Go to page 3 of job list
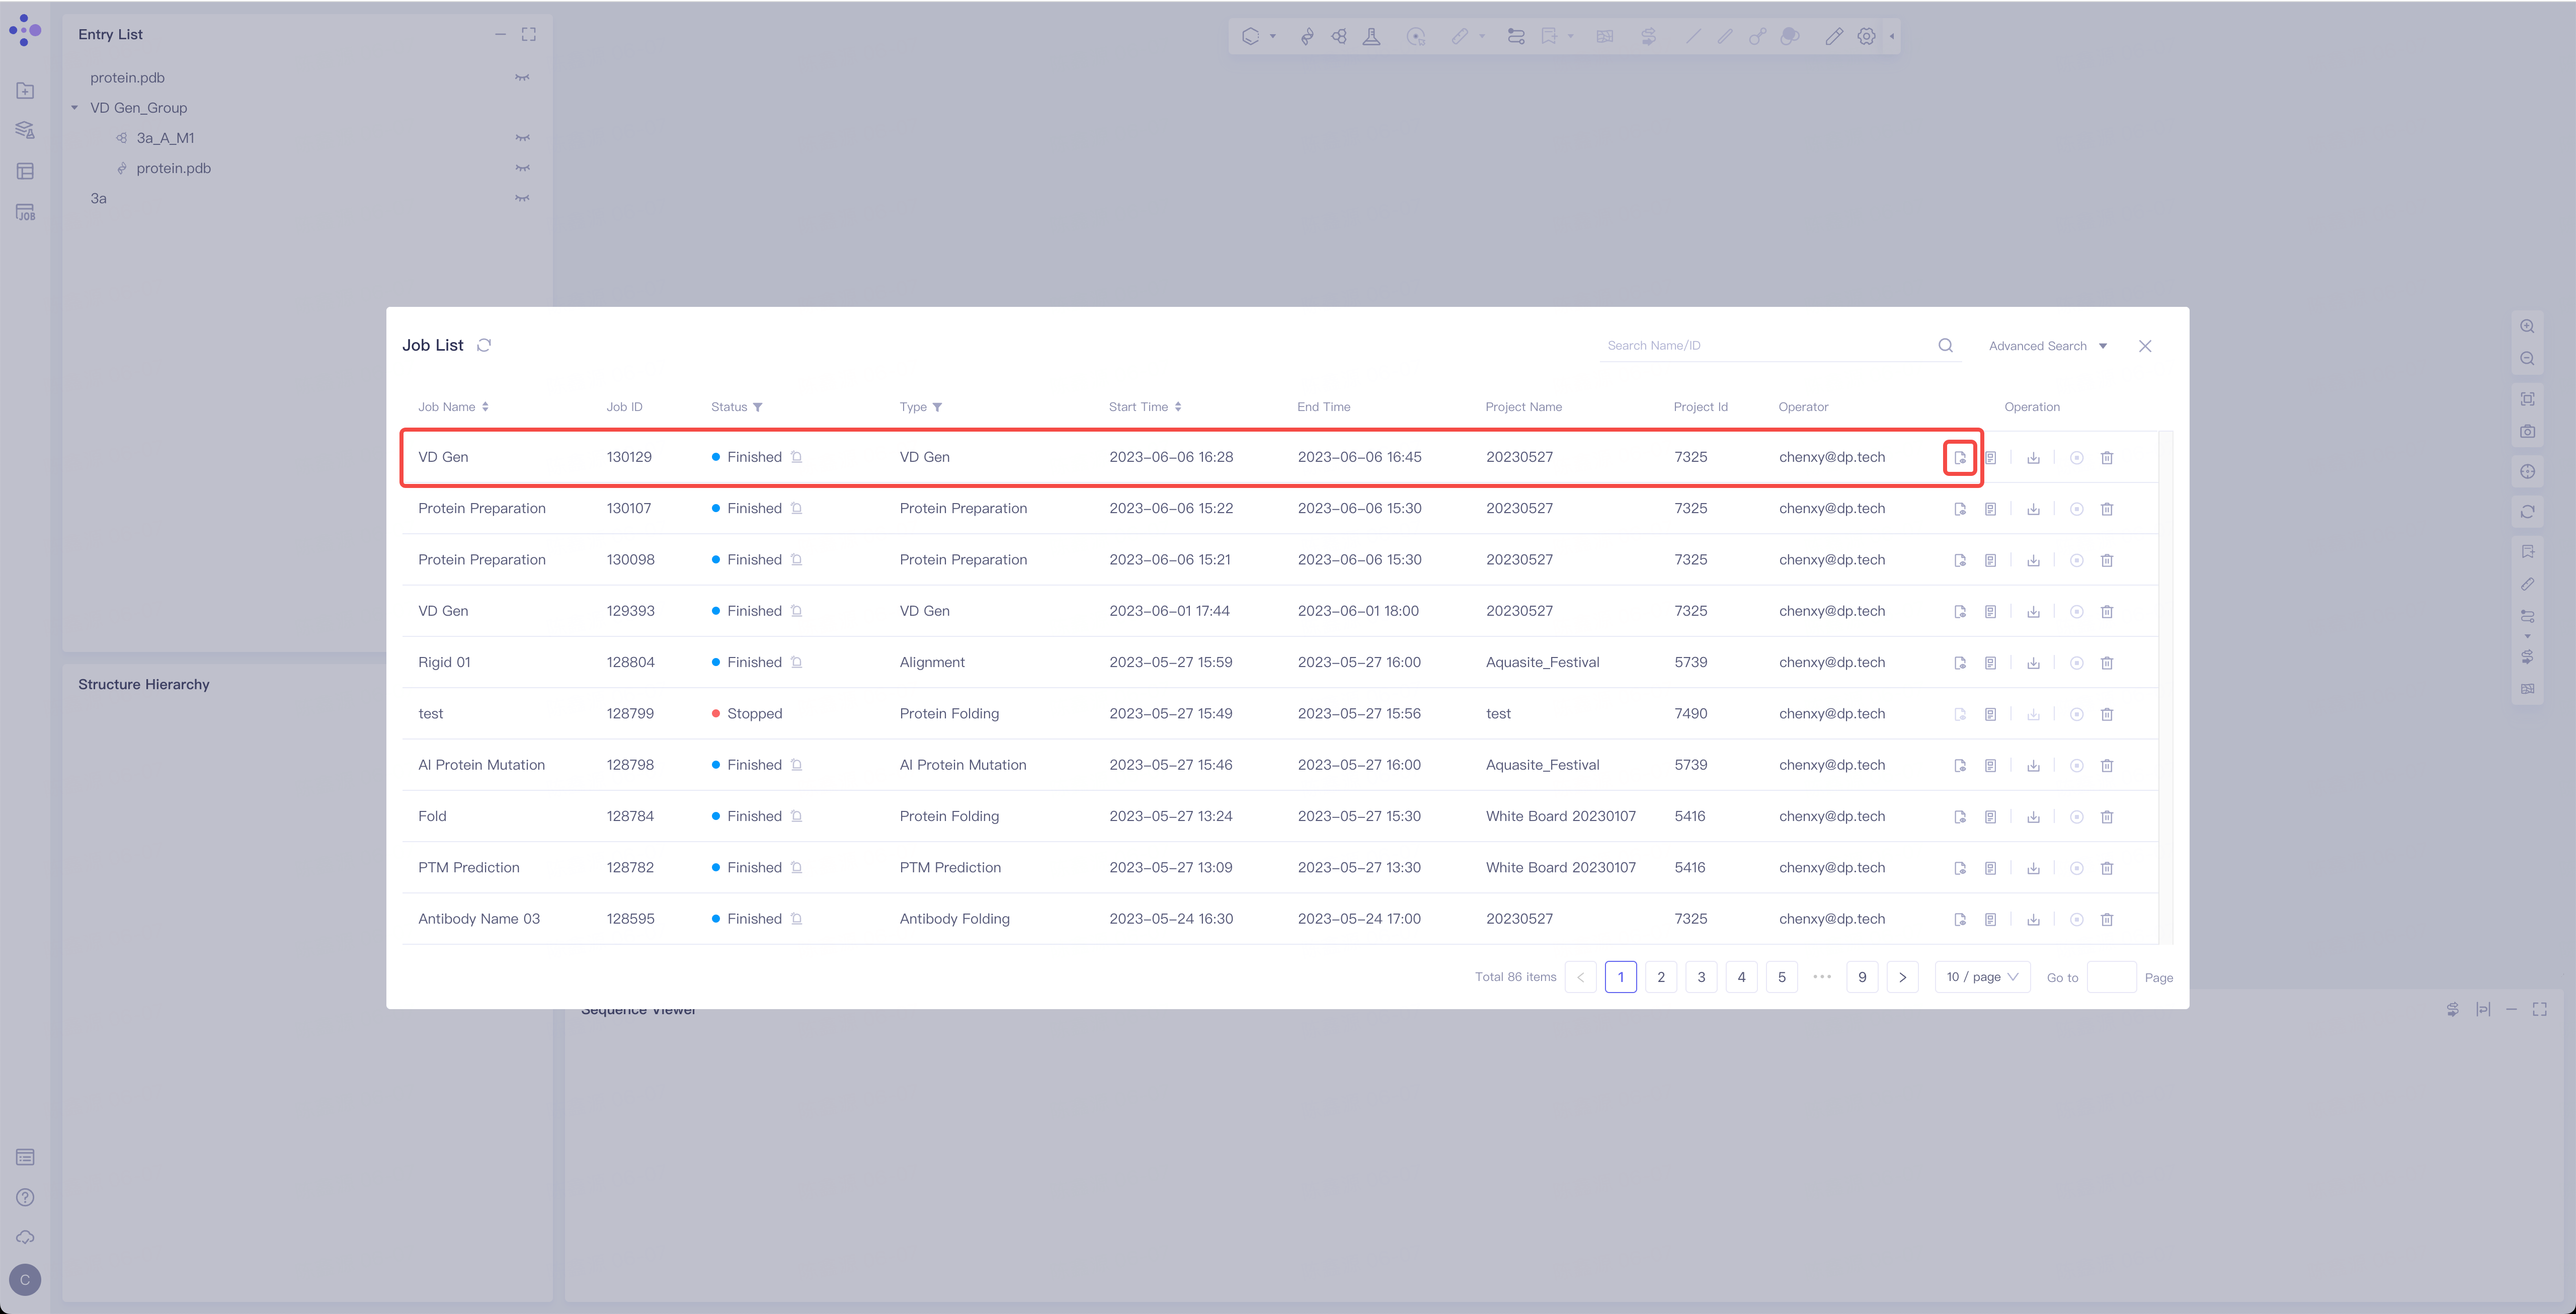2576x1314 pixels. pyautogui.click(x=1701, y=977)
